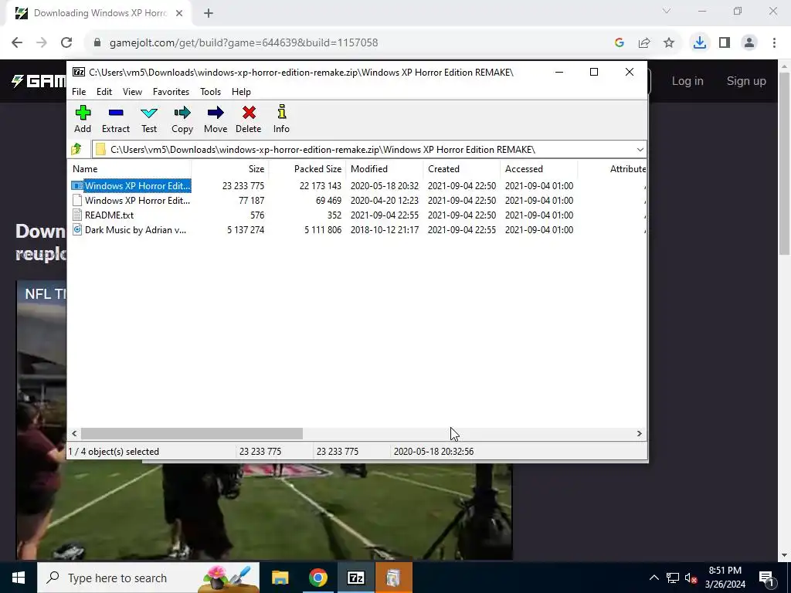The width and height of the screenshot is (791, 593).
Task: Click the right scroll arrow in 7-Zip
Action: point(639,434)
